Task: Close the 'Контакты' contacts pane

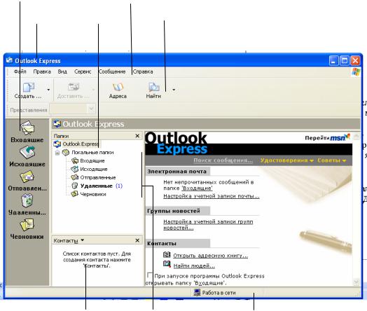Action: [x=137, y=240]
